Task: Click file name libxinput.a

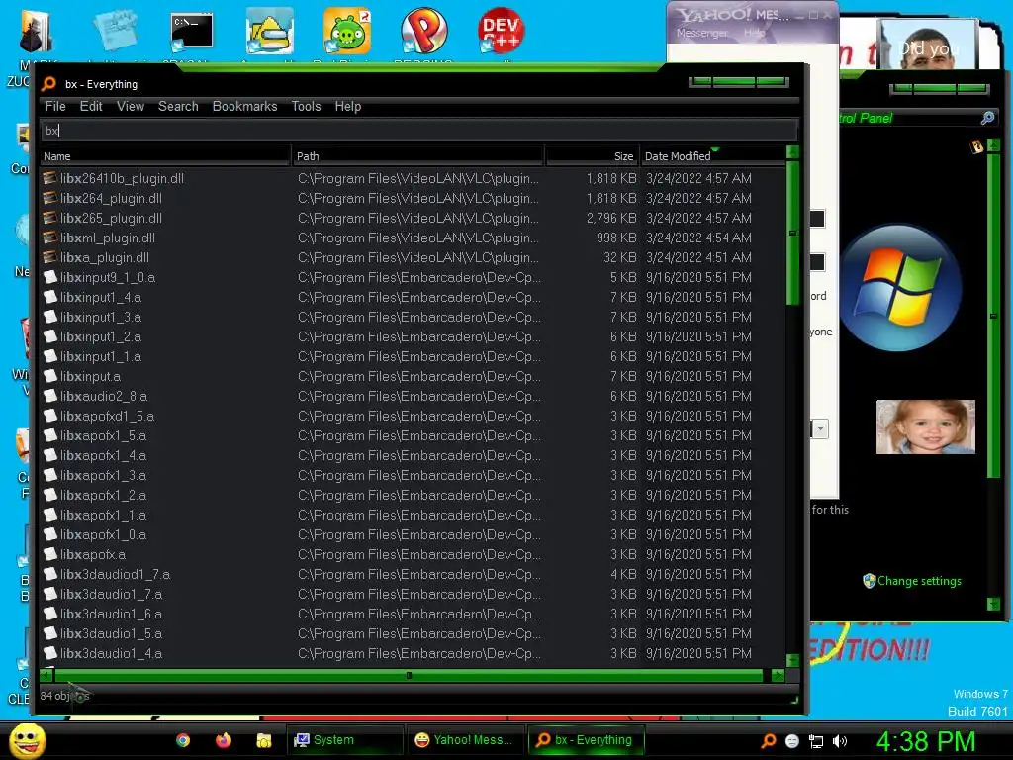Action: pyautogui.click(x=90, y=376)
